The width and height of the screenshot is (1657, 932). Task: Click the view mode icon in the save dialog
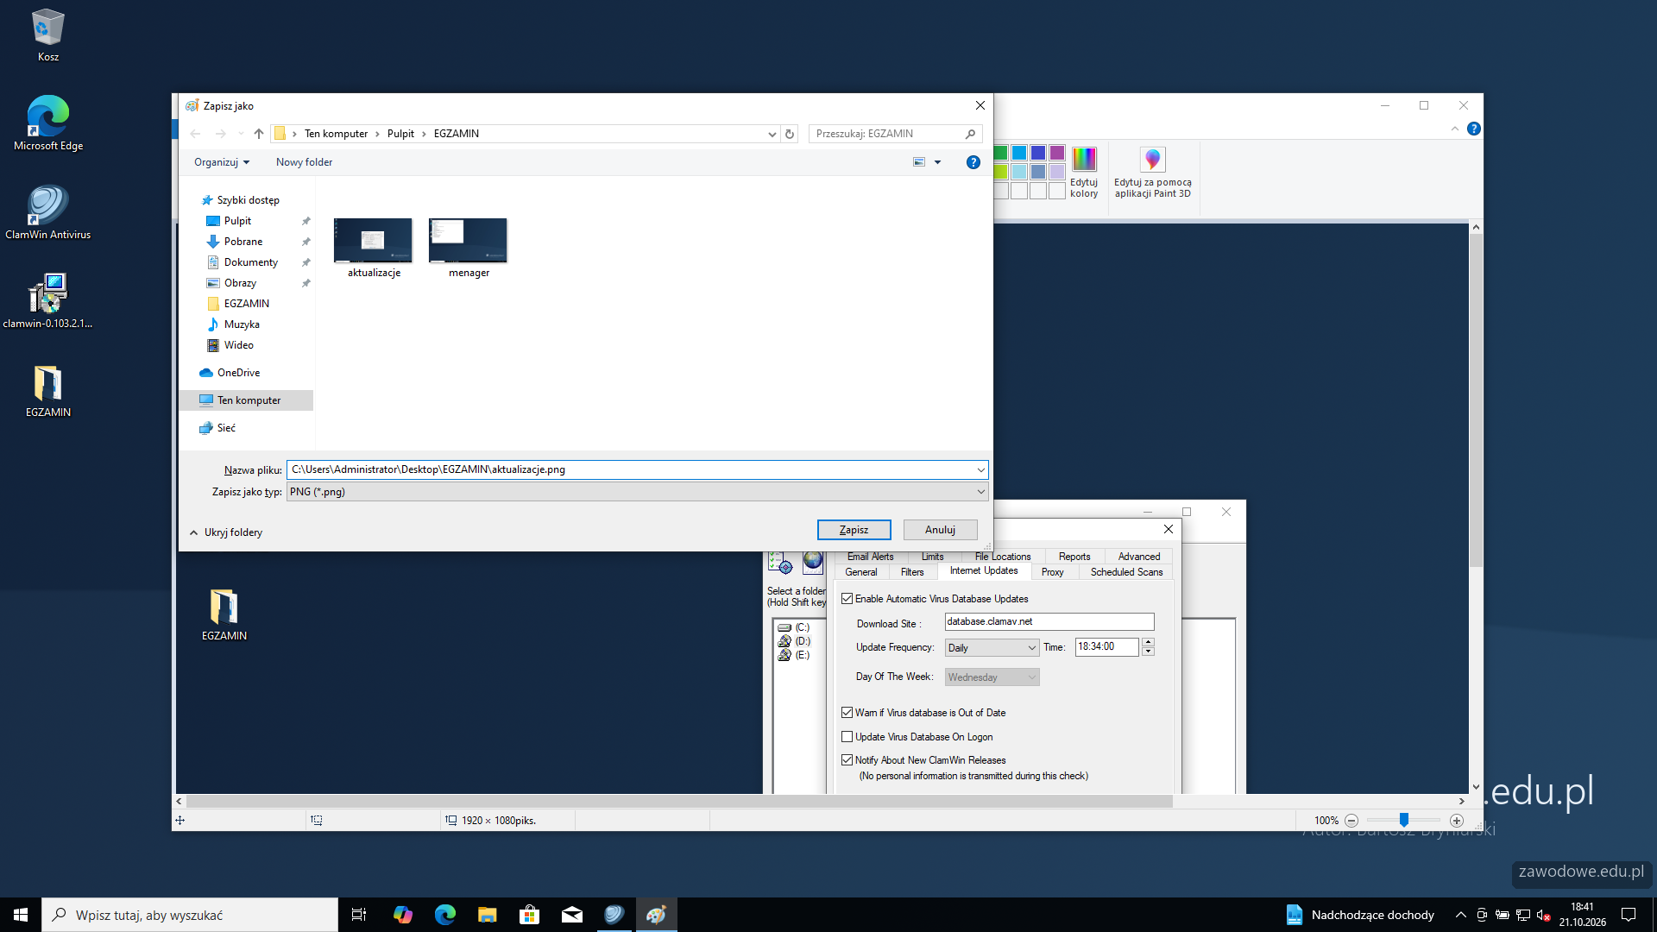tap(919, 162)
